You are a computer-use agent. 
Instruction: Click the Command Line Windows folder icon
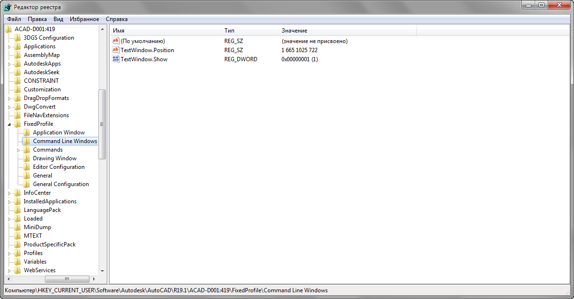[x=27, y=141]
